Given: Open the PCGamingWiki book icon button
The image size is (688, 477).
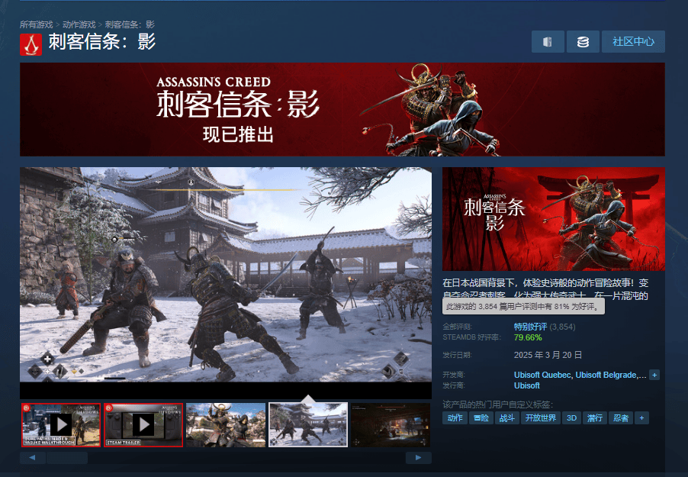Looking at the screenshot, I should pos(548,42).
